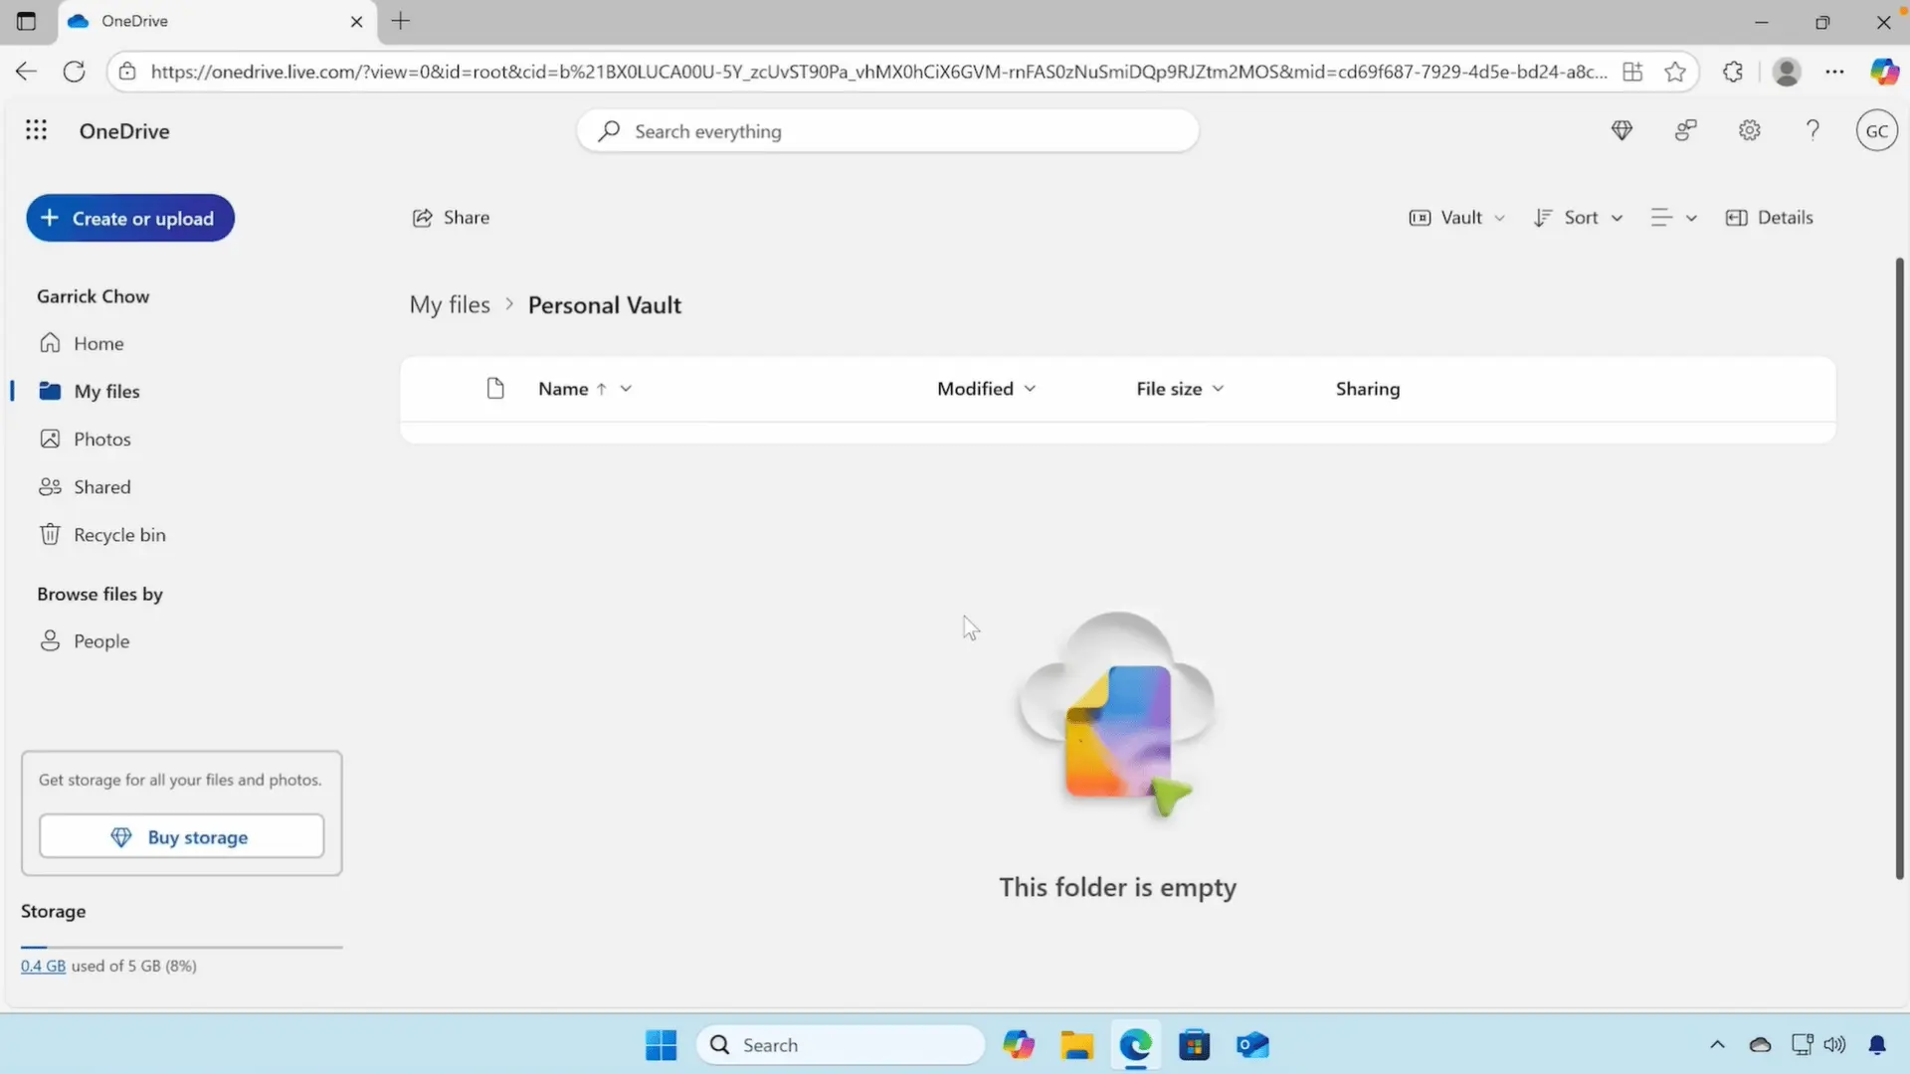
Task: Click the feedback people icon in header
Action: coord(1685,130)
